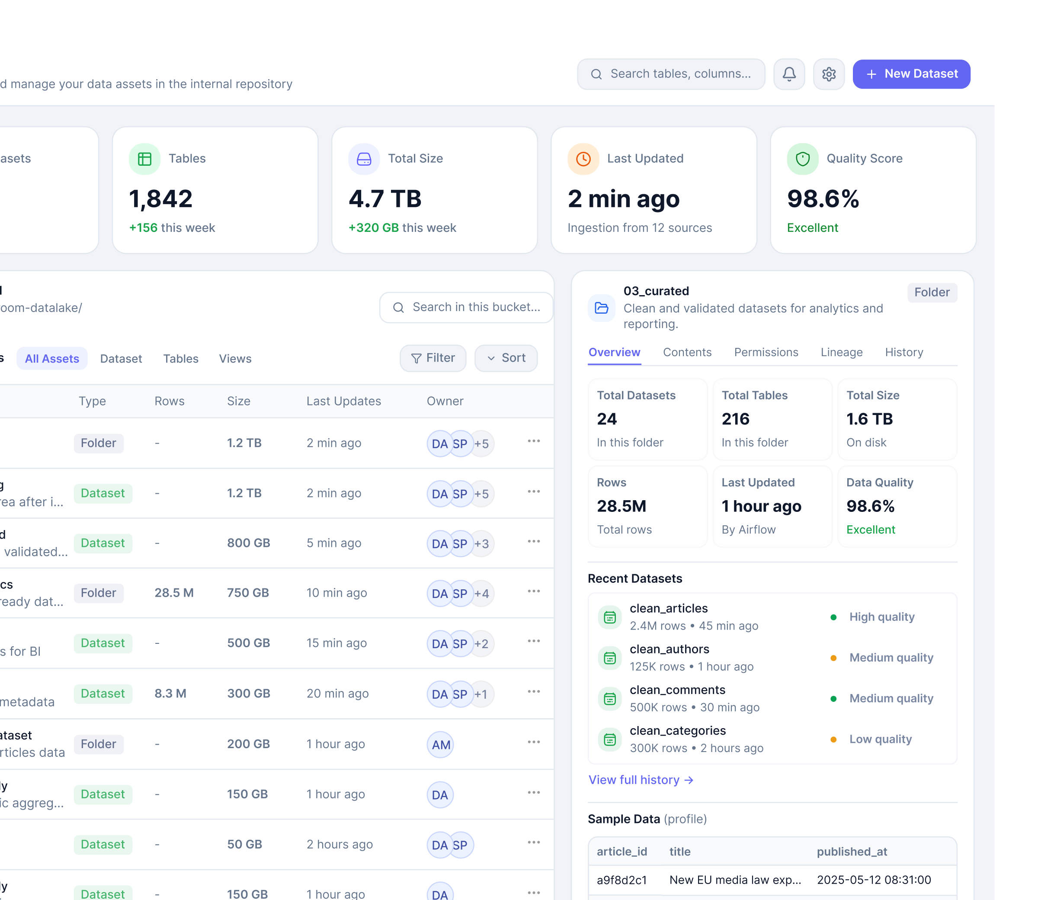Open settings gear icon
Screen dimensions: 1038x900
click(x=829, y=74)
